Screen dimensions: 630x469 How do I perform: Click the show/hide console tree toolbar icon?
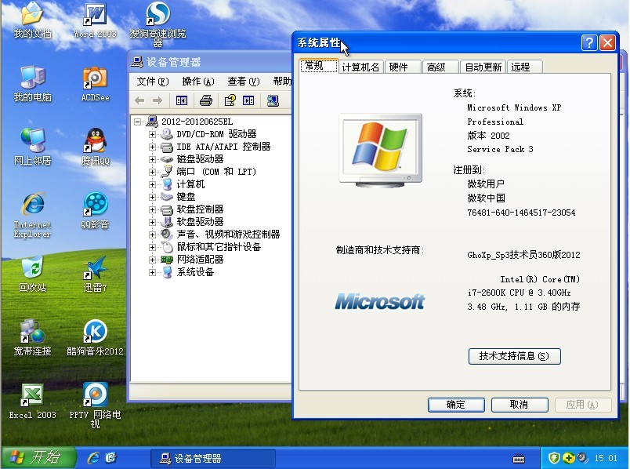182,100
